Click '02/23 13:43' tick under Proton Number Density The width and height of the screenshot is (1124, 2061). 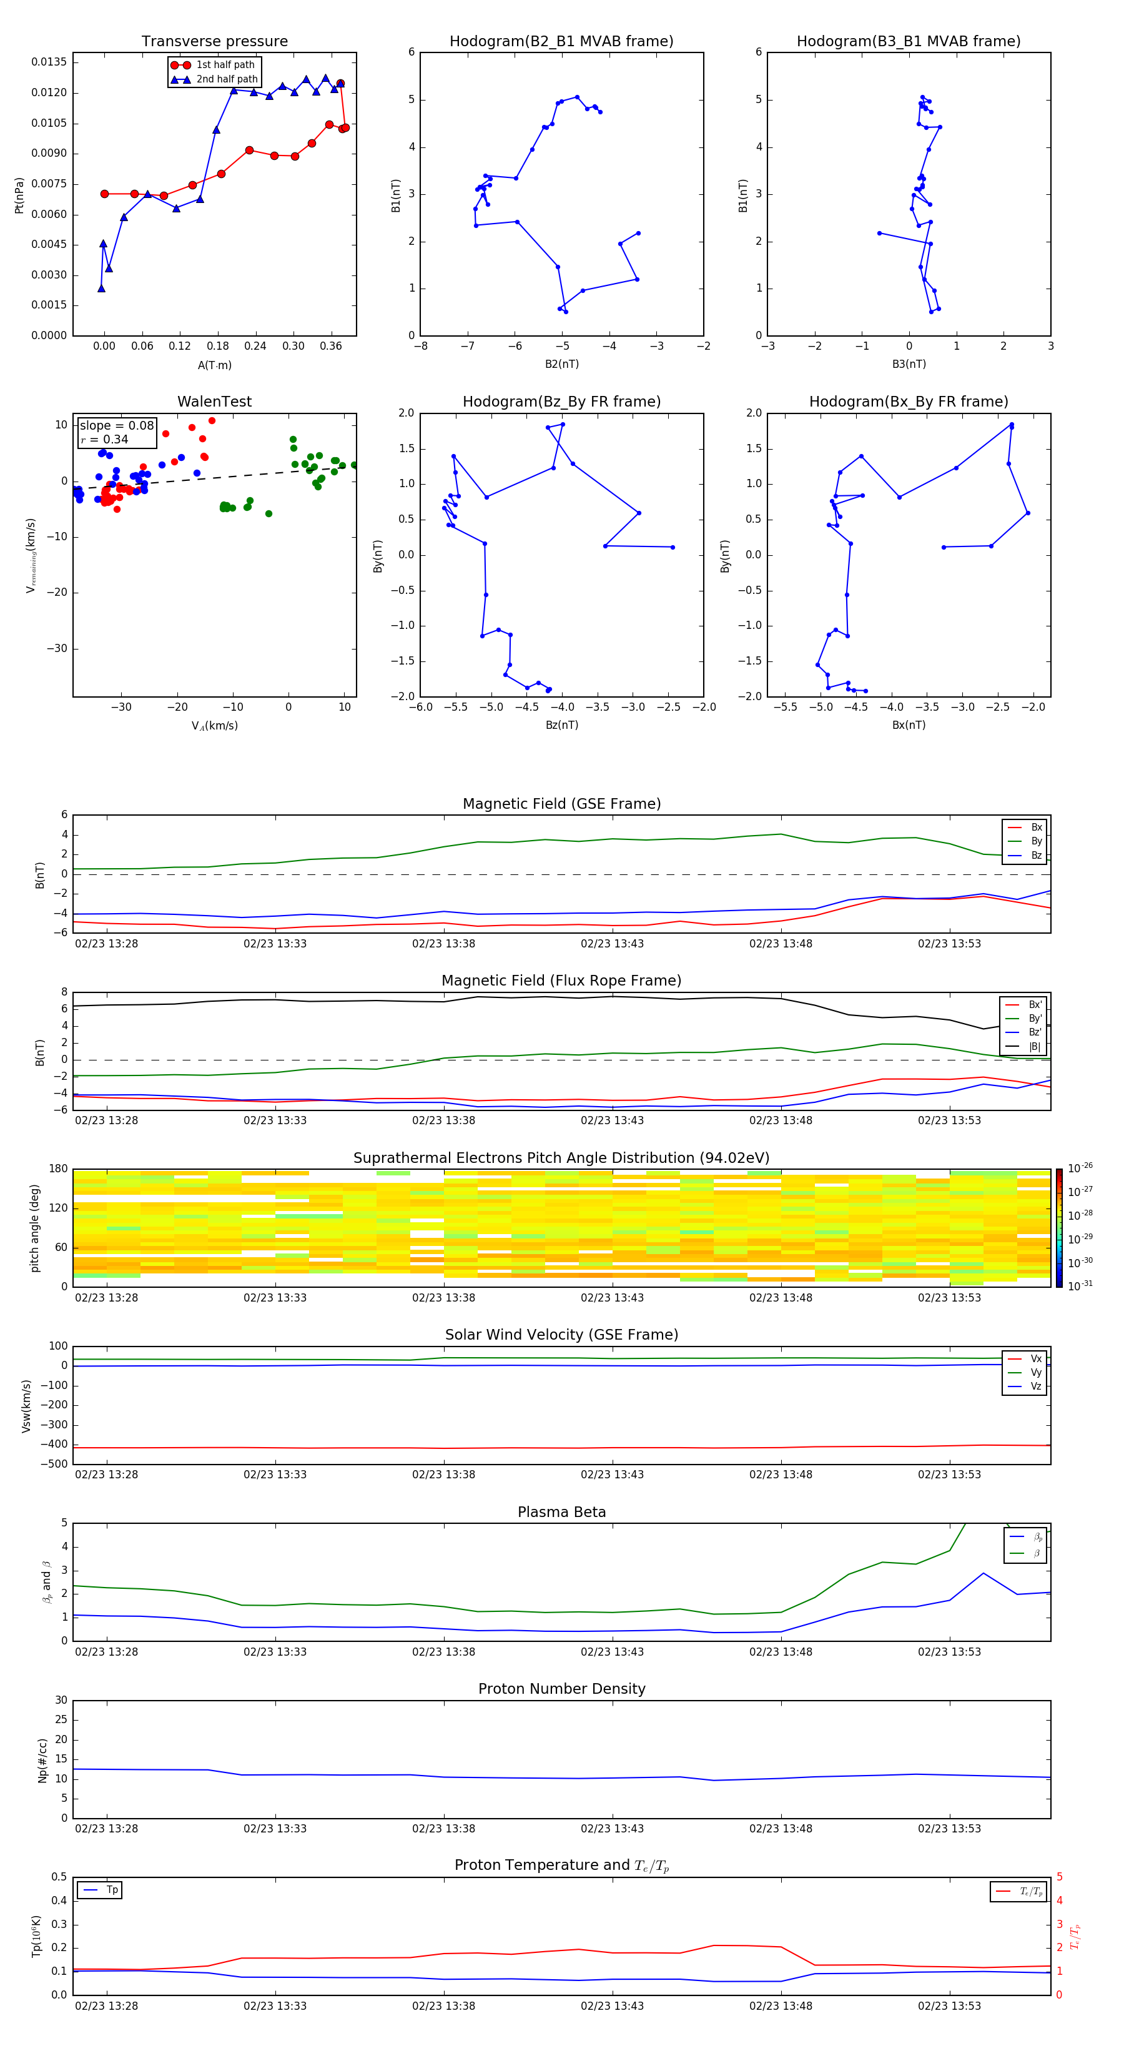612,1829
